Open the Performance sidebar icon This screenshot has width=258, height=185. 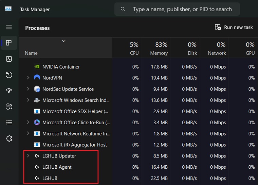point(9,59)
